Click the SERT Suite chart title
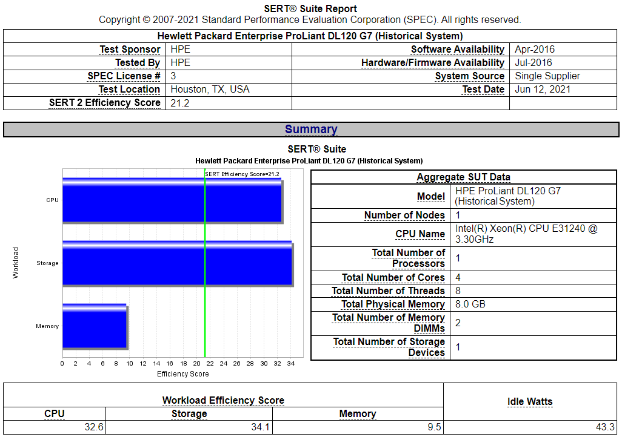Viewport: 622px width, 437px height. [317, 149]
